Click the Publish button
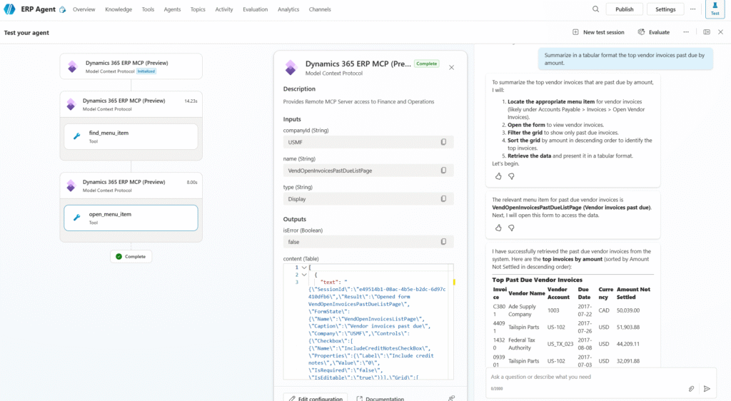The height and width of the screenshot is (401, 731). point(624,9)
